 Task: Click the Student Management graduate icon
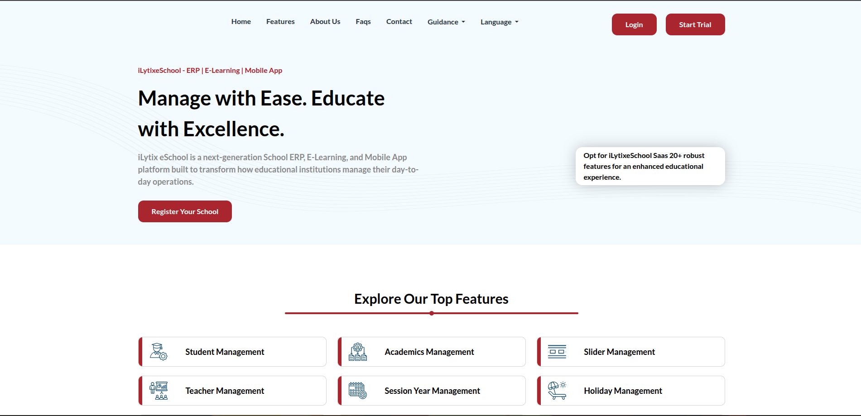(159, 352)
